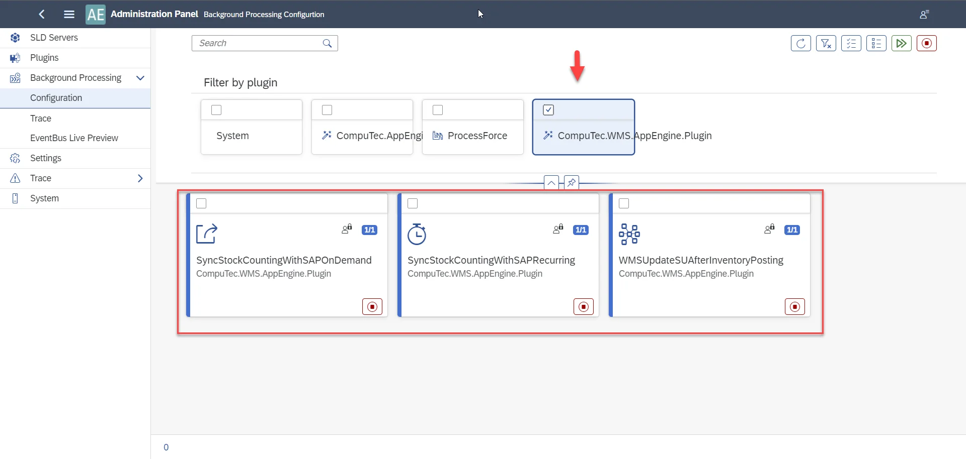
Task: Open the Configuration menu item
Action: 56,97
